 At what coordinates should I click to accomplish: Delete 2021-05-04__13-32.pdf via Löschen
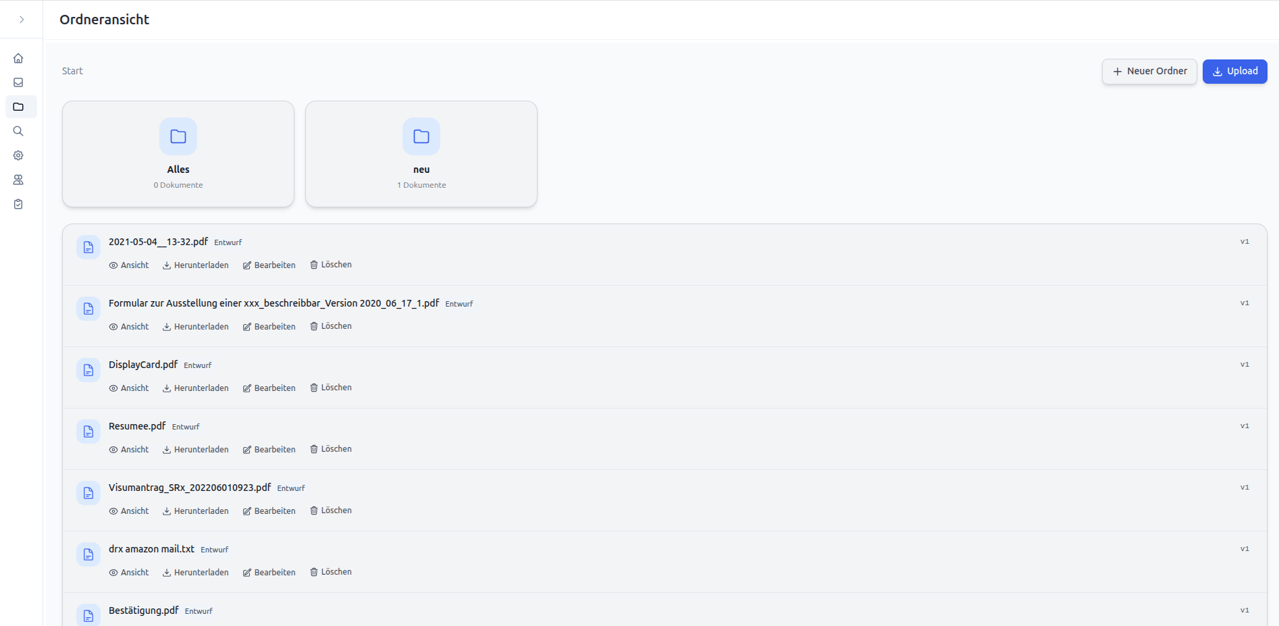331,265
